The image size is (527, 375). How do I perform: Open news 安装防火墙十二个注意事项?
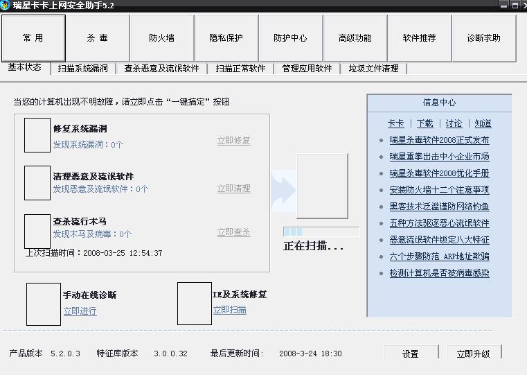[439, 190]
